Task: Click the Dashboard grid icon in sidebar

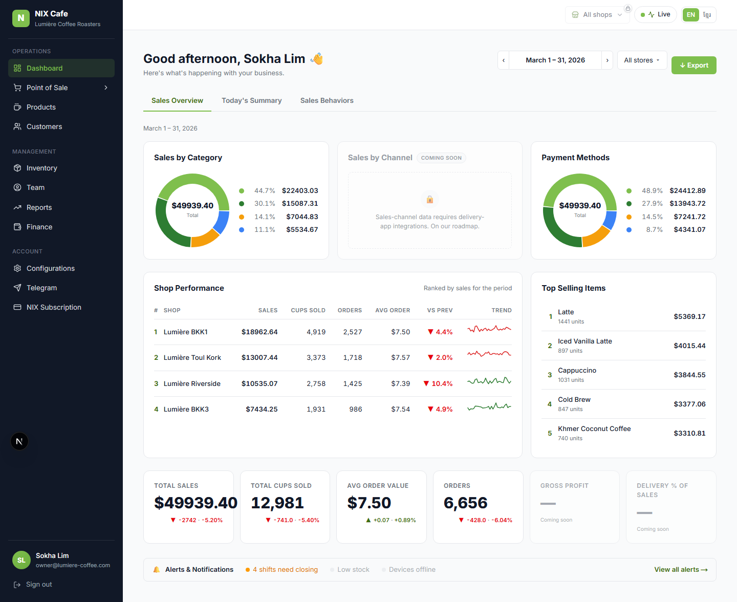Action: [17, 68]
